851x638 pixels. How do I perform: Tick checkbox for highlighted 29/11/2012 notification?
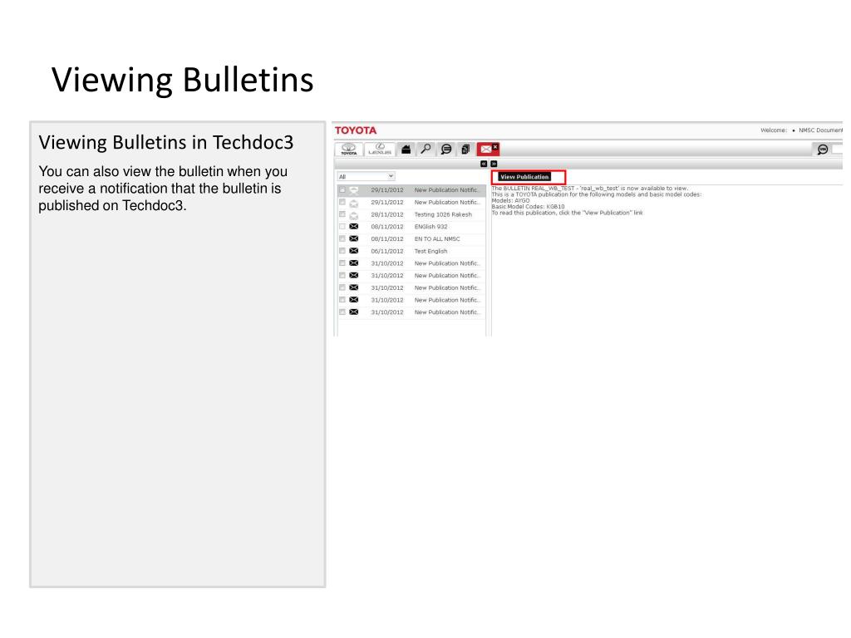tap(342, 190)
